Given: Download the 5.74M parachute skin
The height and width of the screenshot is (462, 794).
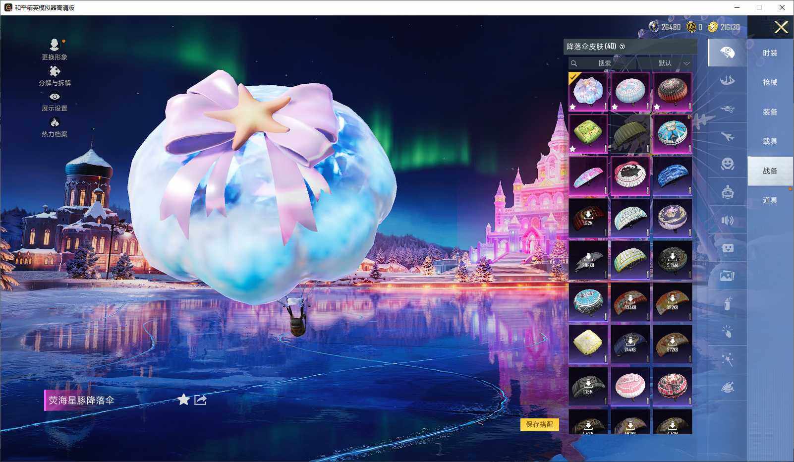Looking at the screenshot, I should [x=672, y=260].
